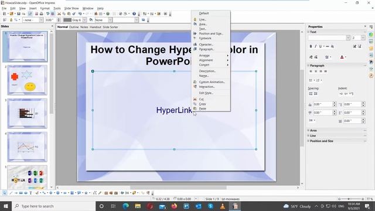Select slide 3 thumbnail with bar chart
This screenshot has width=375, height=211.
point(27,113)
